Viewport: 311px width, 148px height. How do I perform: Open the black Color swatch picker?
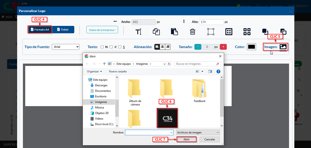pos(251,47)
